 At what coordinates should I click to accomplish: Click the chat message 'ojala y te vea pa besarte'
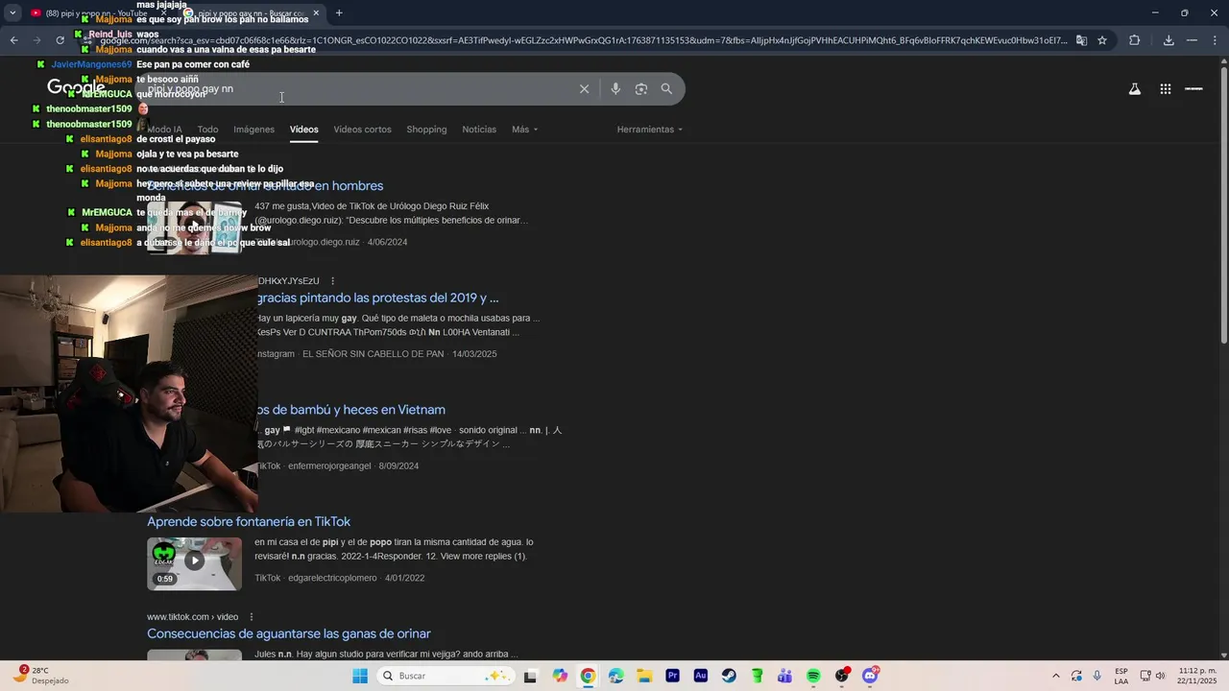tap(187, 154)
